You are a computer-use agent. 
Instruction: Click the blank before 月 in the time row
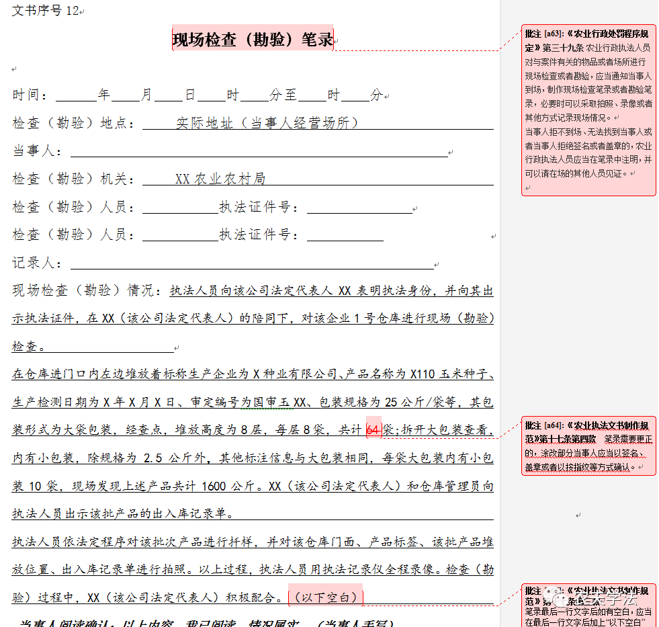[x=126, y=95]
